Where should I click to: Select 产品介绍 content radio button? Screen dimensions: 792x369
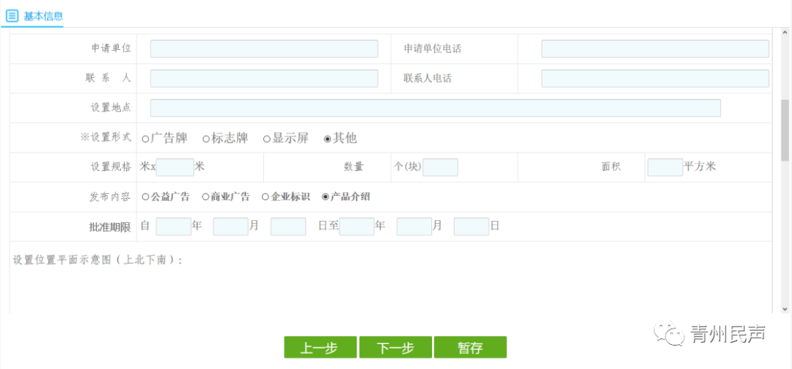(326, 197)
